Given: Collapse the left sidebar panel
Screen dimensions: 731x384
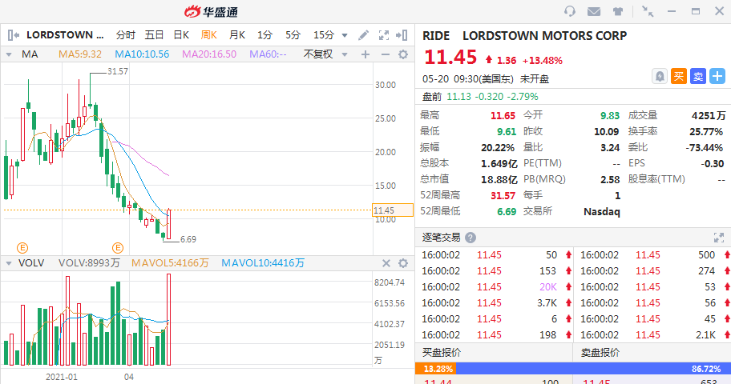Looking at the screenshot, I should (x=12, y=35).
